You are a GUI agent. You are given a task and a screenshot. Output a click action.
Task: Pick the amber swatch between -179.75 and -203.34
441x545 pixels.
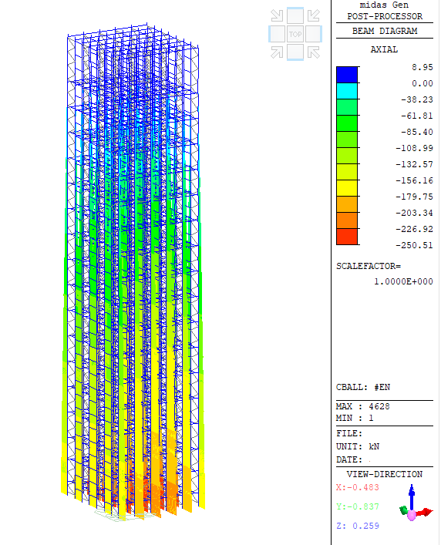click(347, 204)
